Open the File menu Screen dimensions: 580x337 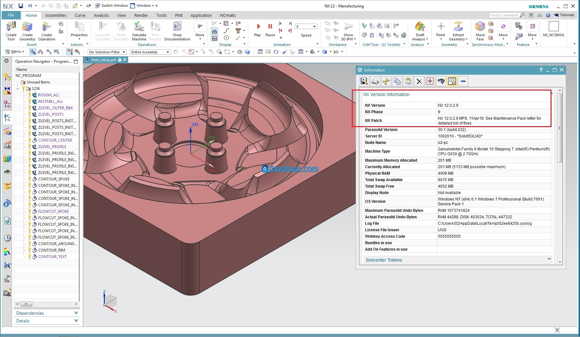tap(11, 15)
